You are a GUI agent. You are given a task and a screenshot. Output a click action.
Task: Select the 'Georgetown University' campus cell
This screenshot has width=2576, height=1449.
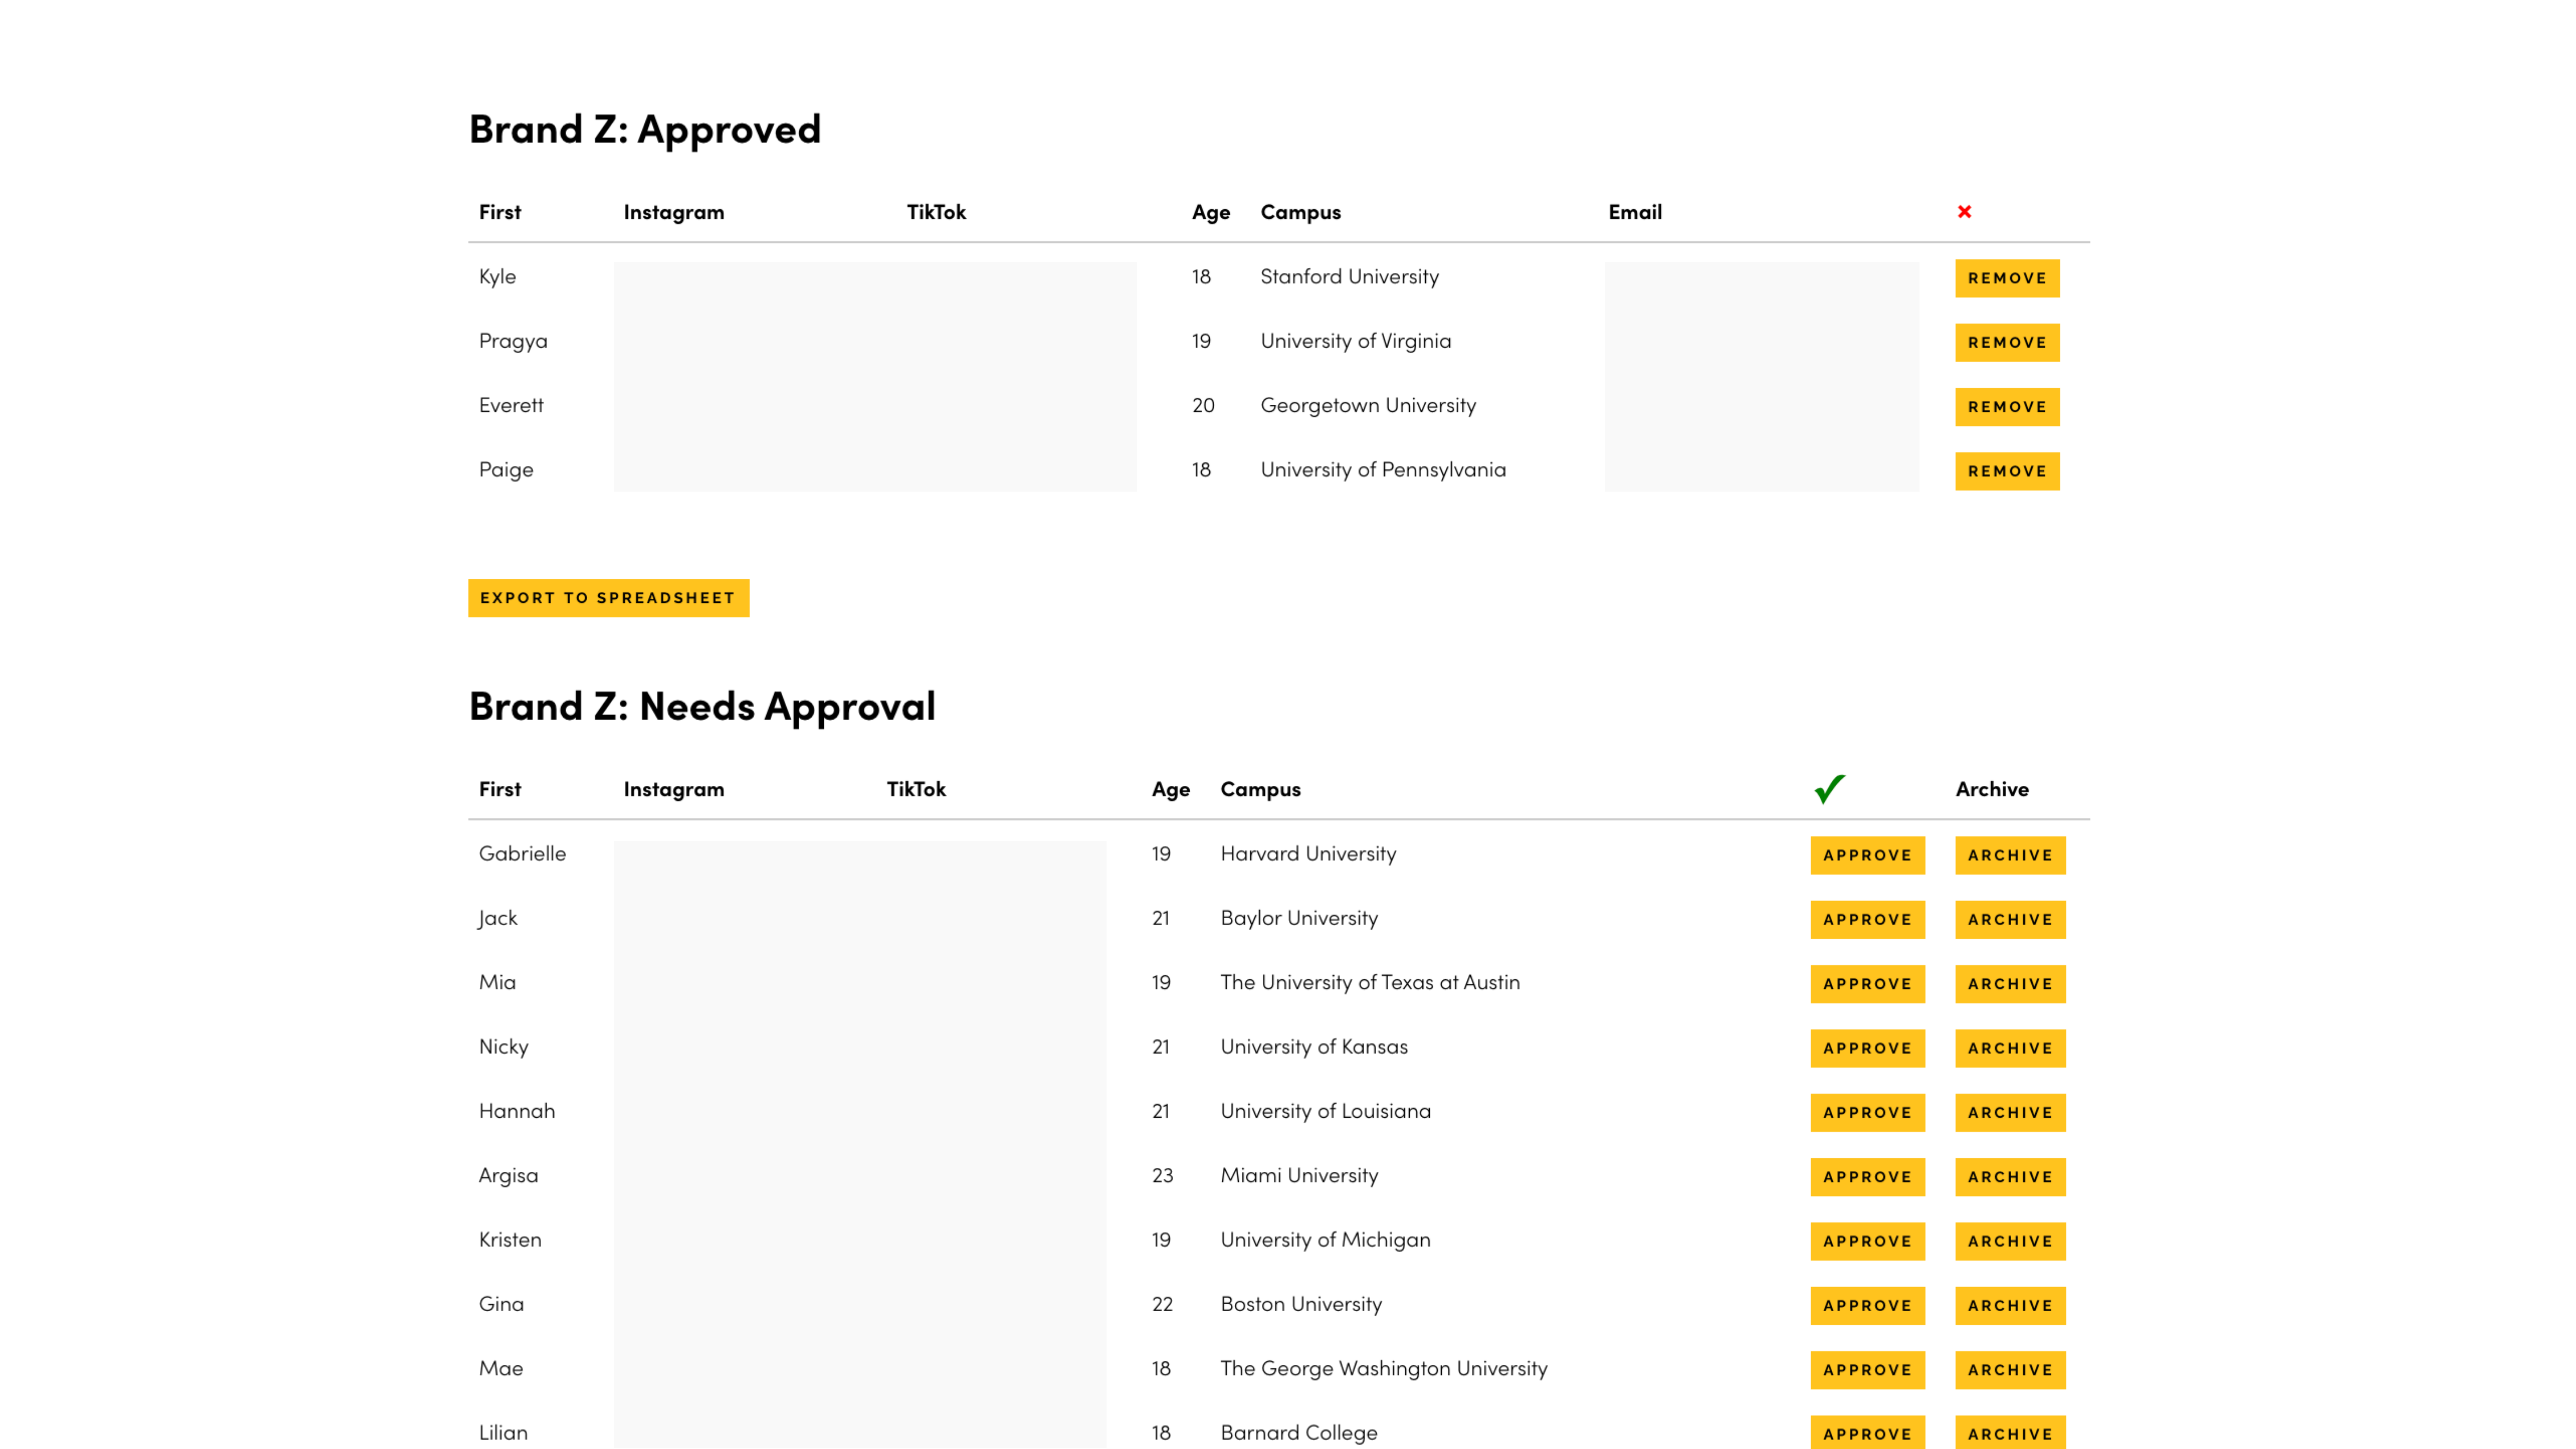pos(1368,406)
